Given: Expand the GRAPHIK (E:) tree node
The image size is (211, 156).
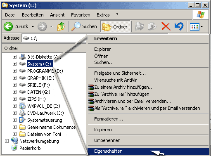Looking at the screenshot, I should 14,78.
